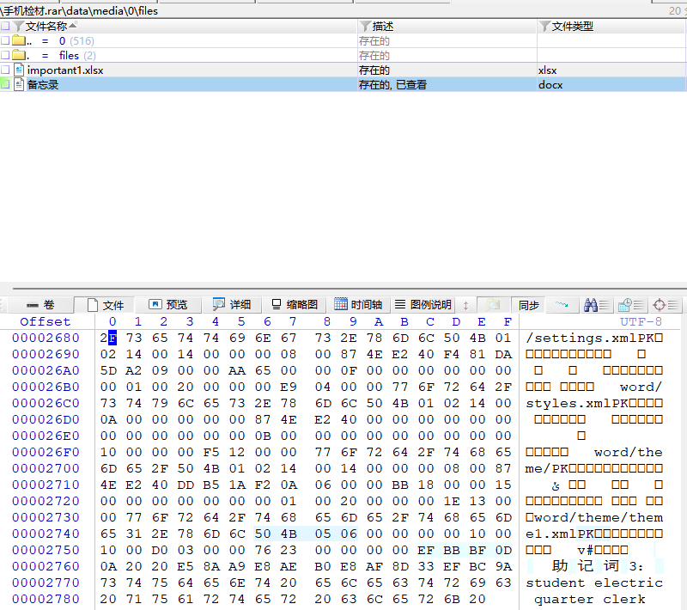Click the crosshair target icon in toolbar
687x610 pixels.
tap(660, 305)
